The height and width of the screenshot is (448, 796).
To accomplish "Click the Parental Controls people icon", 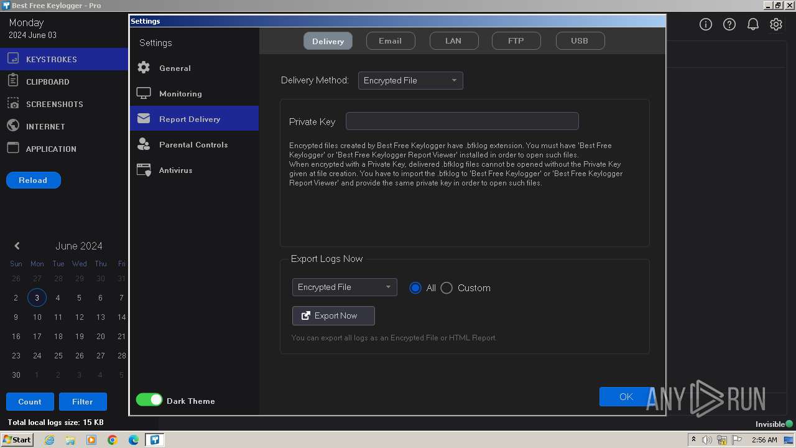I will click(x=144, y=144).
